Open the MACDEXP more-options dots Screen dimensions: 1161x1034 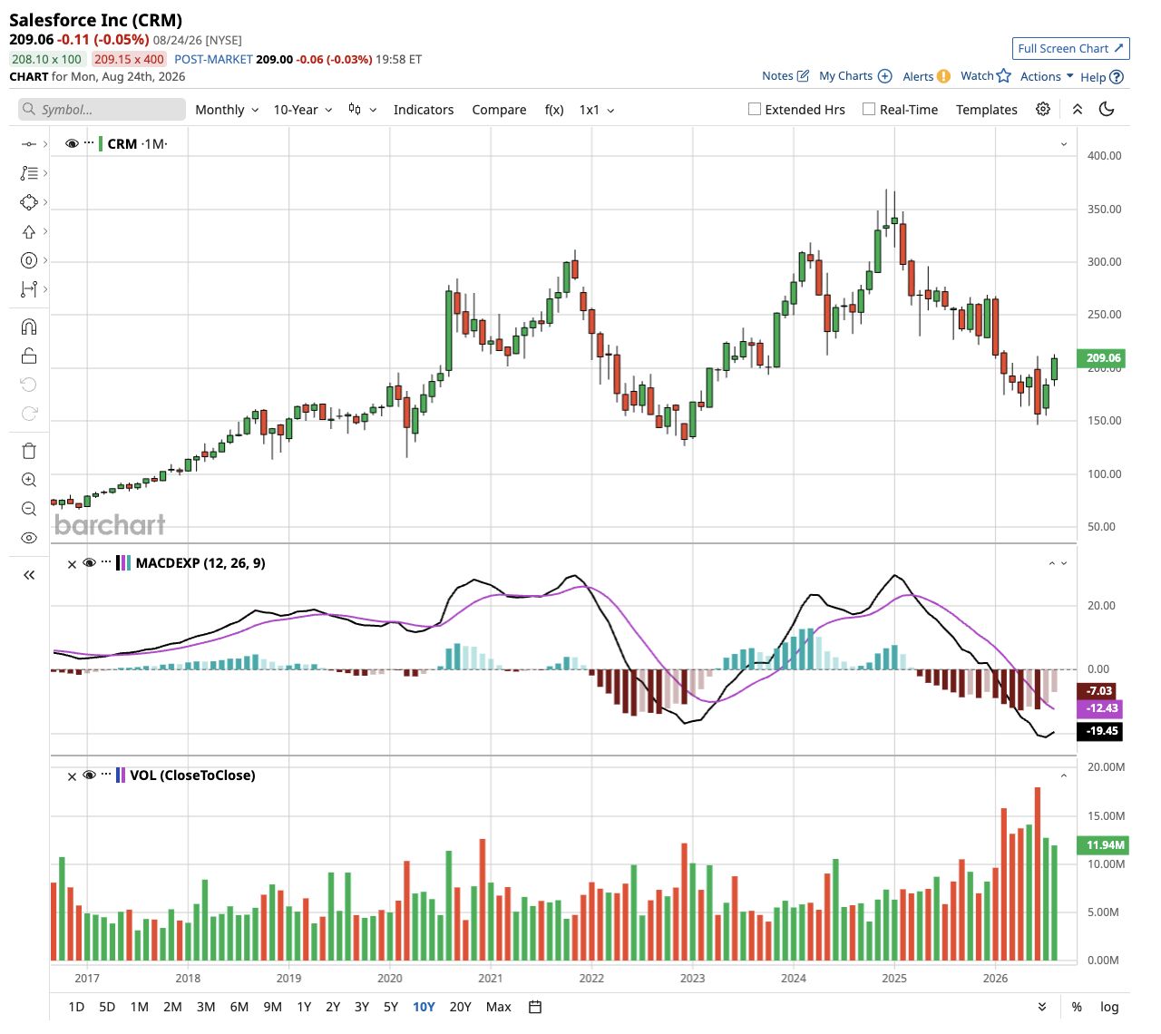106,562
